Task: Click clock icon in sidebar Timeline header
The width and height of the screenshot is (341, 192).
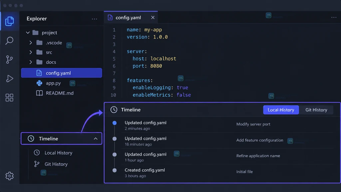Action: (31, 138)
